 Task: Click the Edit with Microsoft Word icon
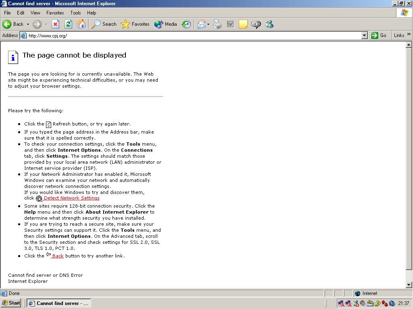tap(230, 24)
